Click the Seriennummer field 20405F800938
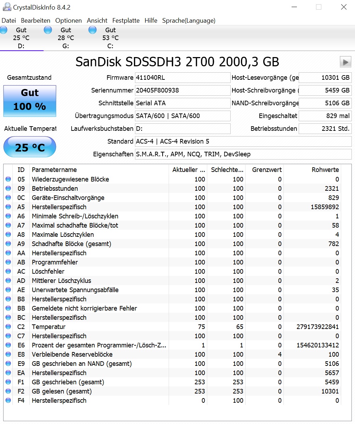Image resolution: width=355 pixels, height=424 pixels. coord(182,90)
